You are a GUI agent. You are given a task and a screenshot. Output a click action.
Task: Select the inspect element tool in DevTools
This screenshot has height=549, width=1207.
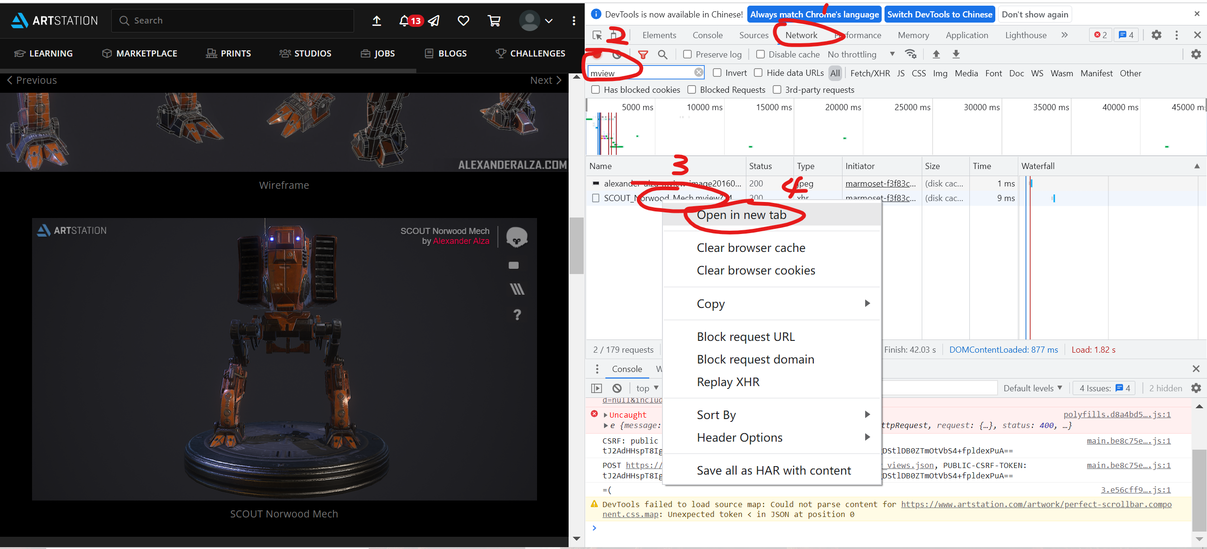(x=597, y=35)
